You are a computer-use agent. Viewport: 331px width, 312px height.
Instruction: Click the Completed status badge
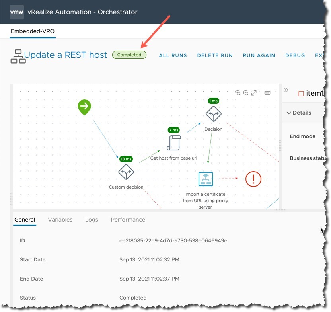pos(129,55)
